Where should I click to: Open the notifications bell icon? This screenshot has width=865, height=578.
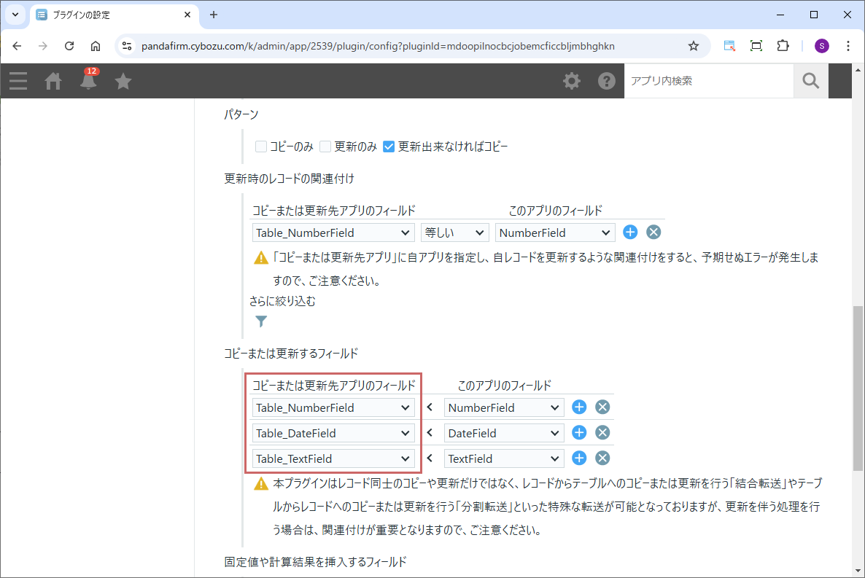pyautogui.click(x=88, y=81)
